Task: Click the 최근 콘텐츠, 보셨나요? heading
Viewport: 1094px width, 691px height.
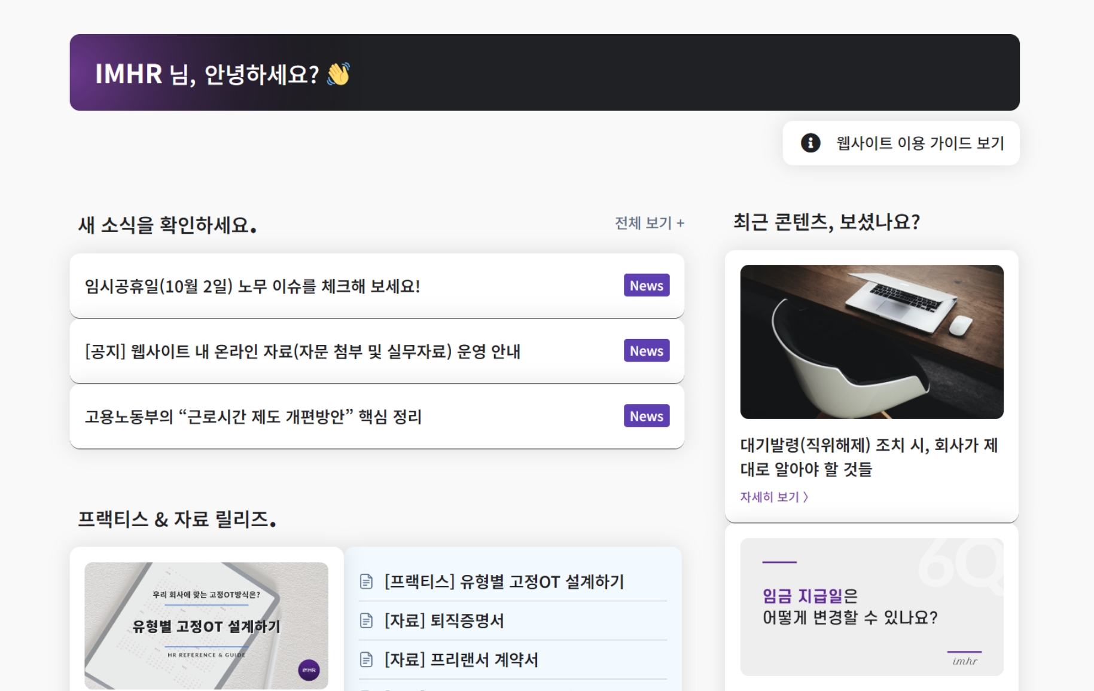Action: (x=827, y=222)
